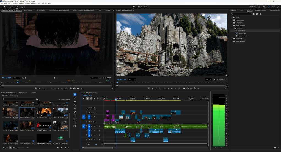Click the Home icon in the top bar

pyautogui.click(x=4, y=7)
